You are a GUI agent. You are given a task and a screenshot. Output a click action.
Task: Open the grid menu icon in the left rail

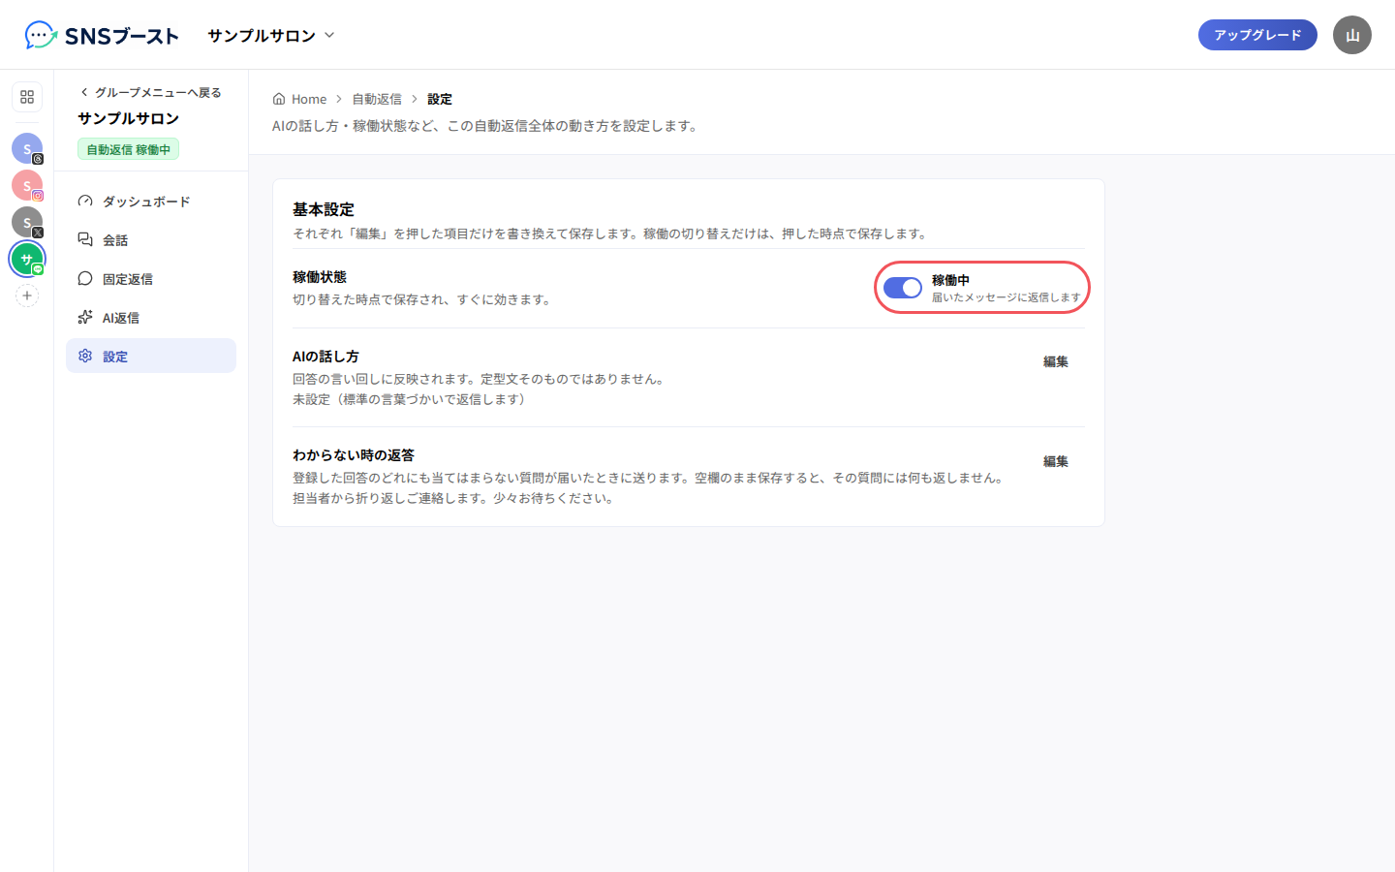coord(27,97)
